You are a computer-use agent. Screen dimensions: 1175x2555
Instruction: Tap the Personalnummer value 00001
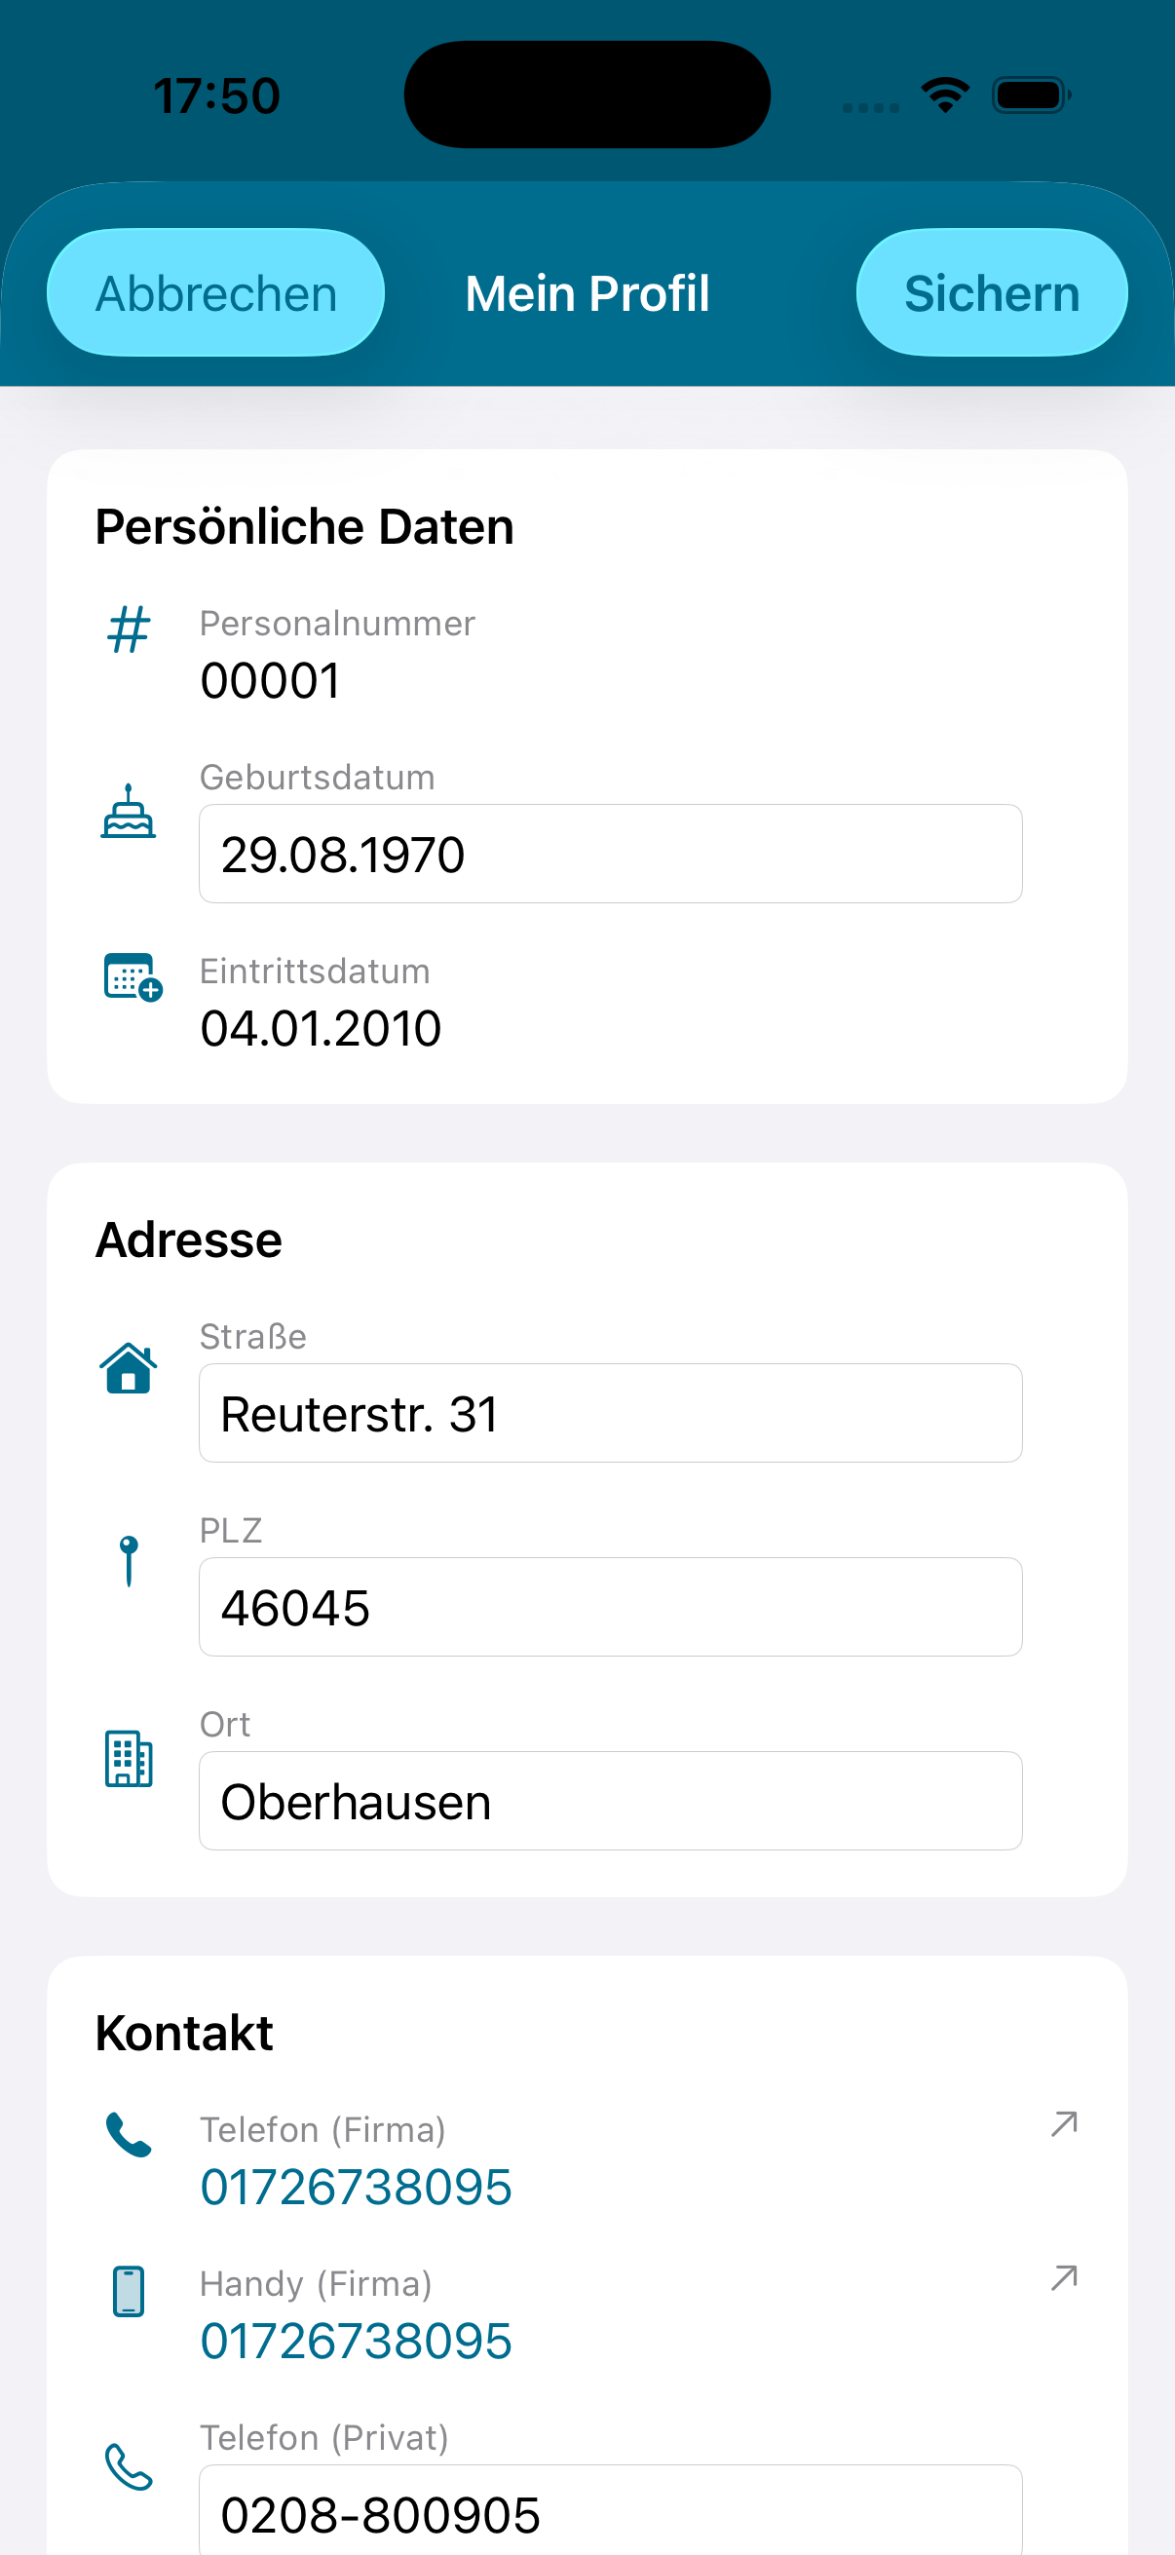(x=271, y=681)
